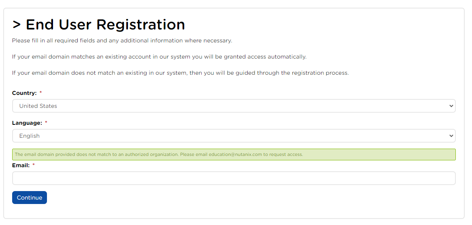Screen dimensions: 472x225
Task: Click the selected "United States" value
Action: pyautogui.click(x=38, y=106)
